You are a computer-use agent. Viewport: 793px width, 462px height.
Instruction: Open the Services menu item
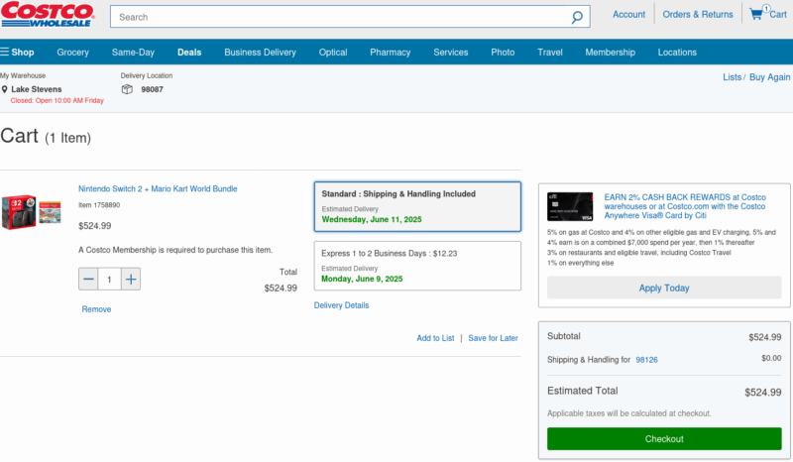[451, 53]
